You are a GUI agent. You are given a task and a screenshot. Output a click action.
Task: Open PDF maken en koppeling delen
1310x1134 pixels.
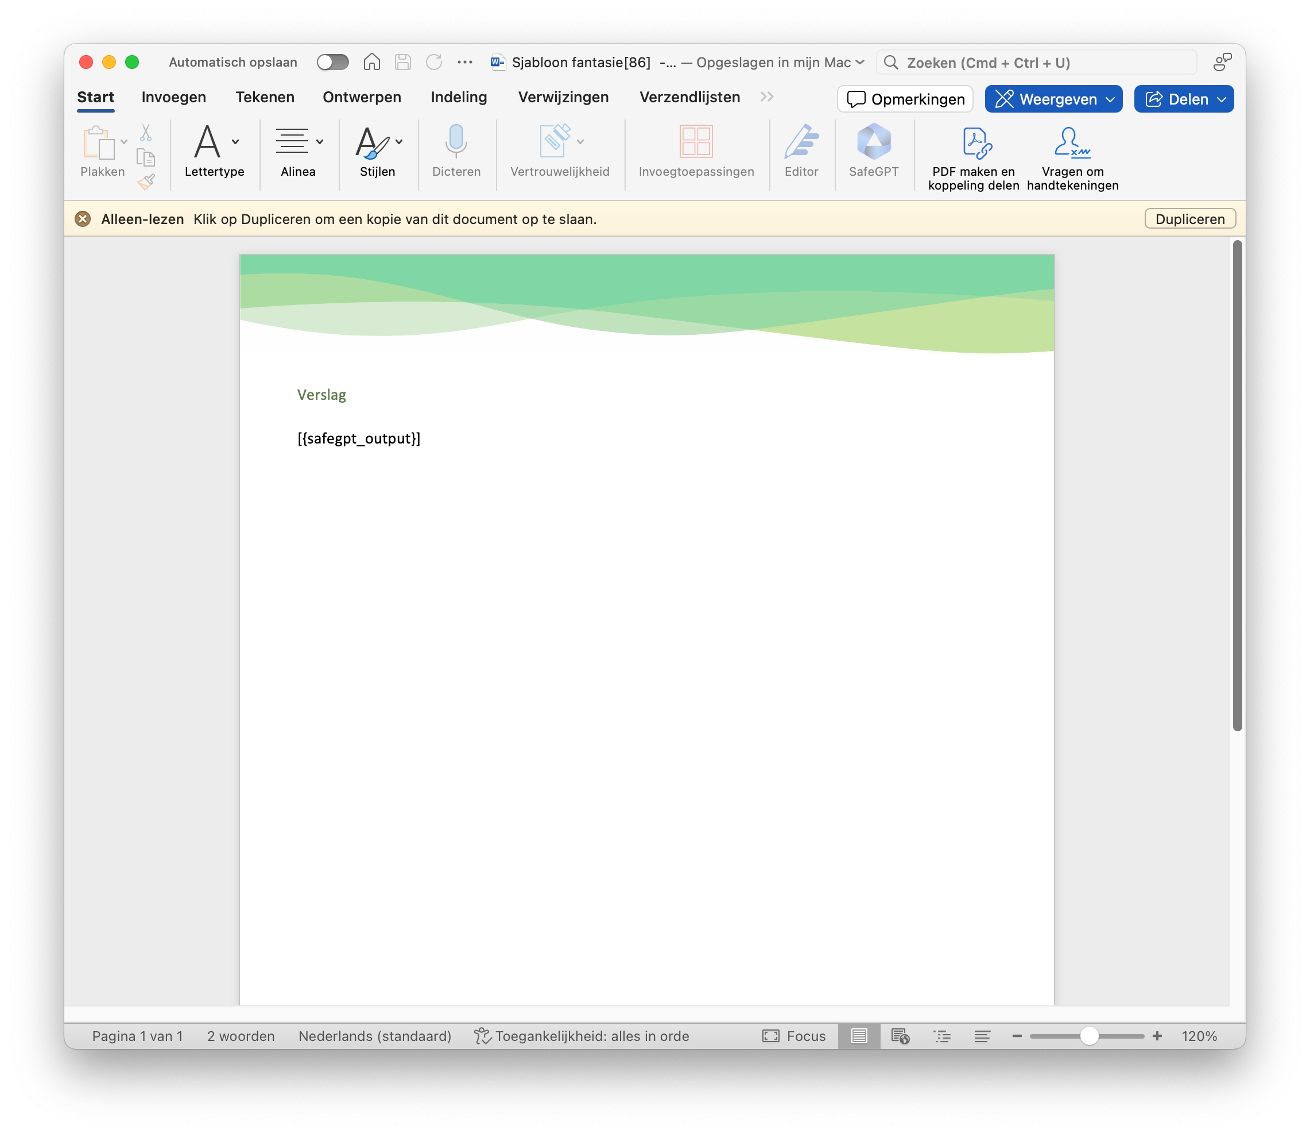click(x=973, y=144)
